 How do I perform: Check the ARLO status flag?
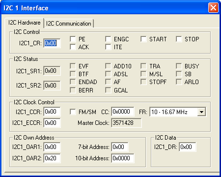179,82
